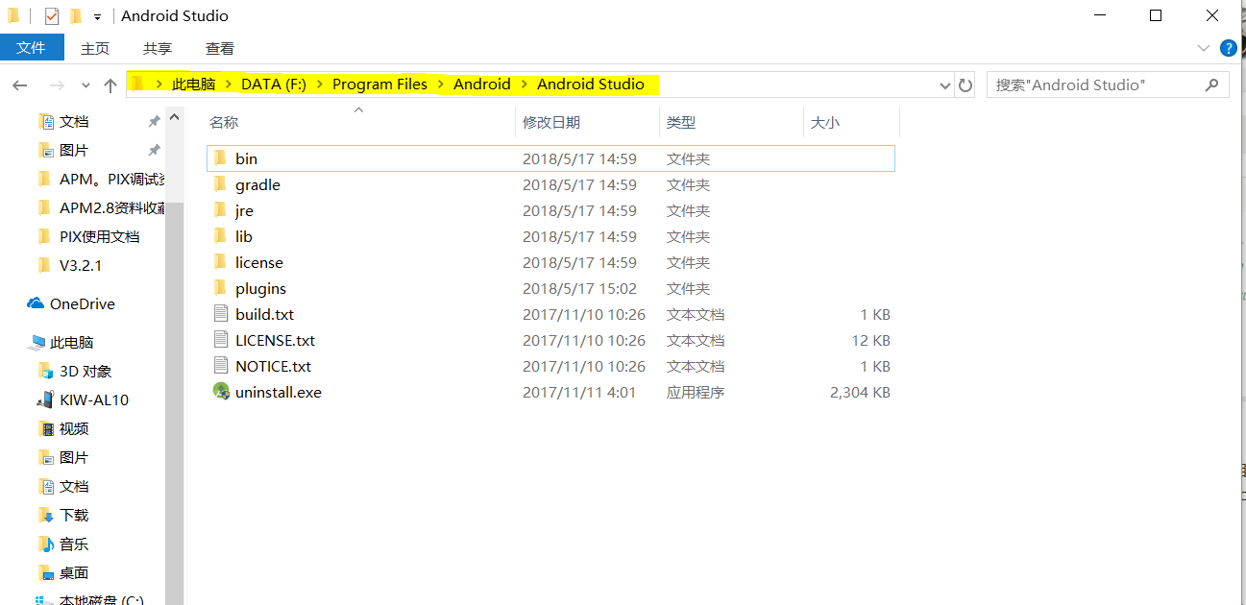1246x605 pixels.
Task: Click the 应用程序 type of uninstall.exe
Action: (696, 392)
